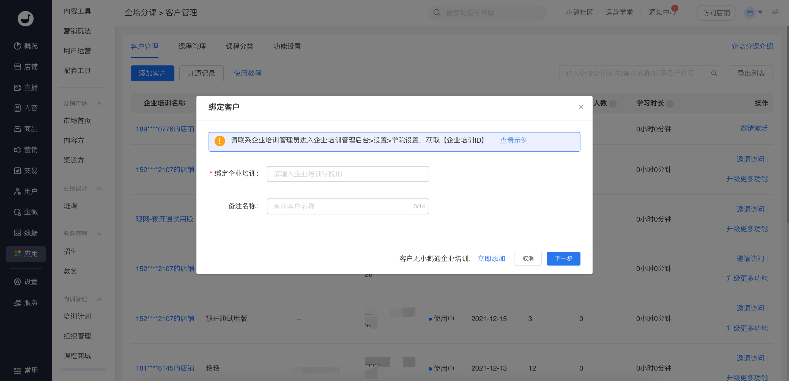
Task: Go to 班课
Action: [x=70, y=206]
